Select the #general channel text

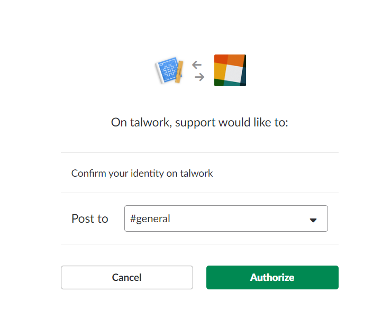[x=150, y=218]
